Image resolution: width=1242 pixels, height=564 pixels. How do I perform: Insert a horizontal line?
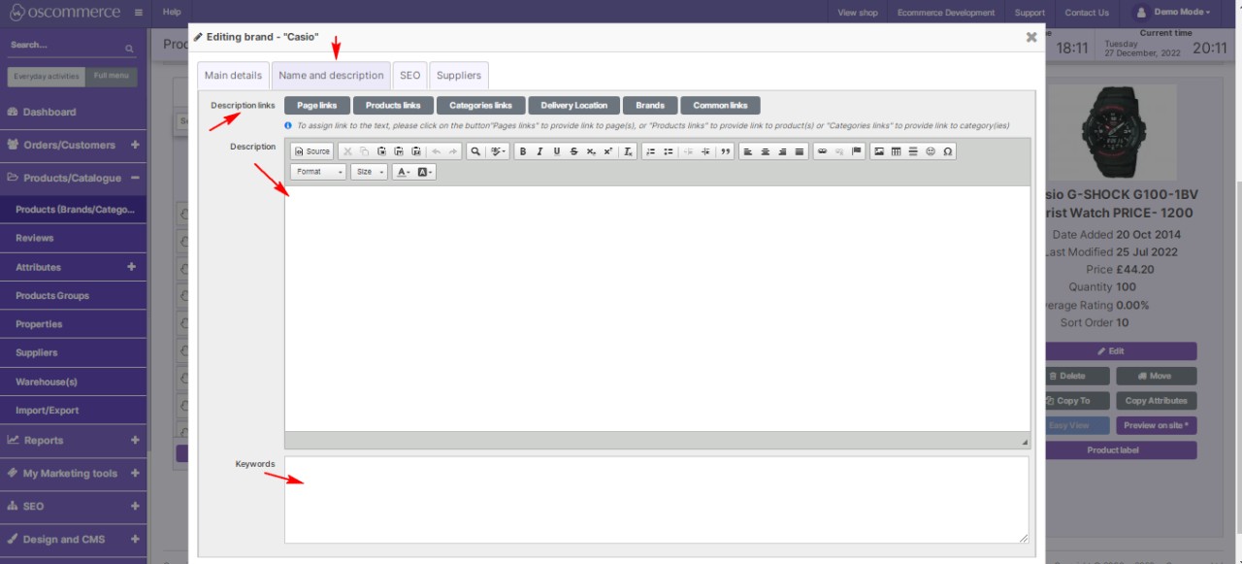(x=913, y=151)
